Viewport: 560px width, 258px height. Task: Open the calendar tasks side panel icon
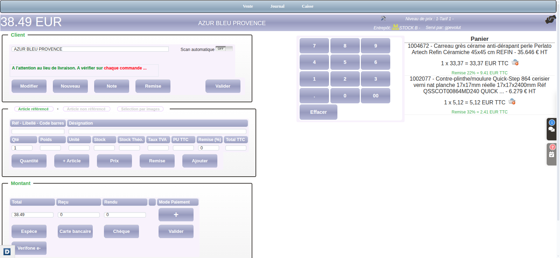pos(552,154)
